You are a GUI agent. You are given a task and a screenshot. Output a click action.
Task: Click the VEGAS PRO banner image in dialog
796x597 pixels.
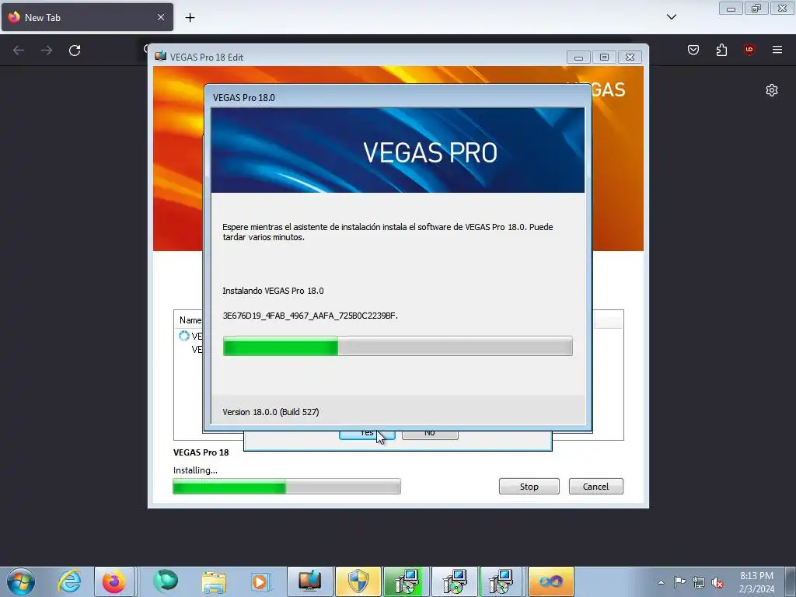tap(397, 150)
